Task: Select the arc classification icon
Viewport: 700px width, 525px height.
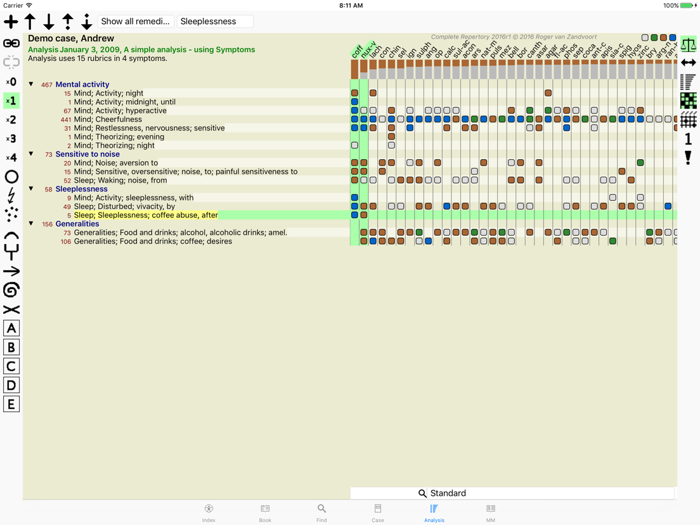Action: point(11,235)
